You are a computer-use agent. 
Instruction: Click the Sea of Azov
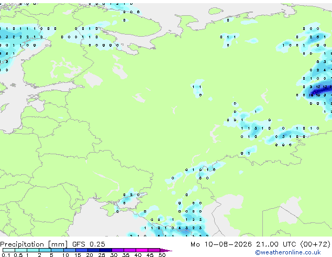[129, 203]
